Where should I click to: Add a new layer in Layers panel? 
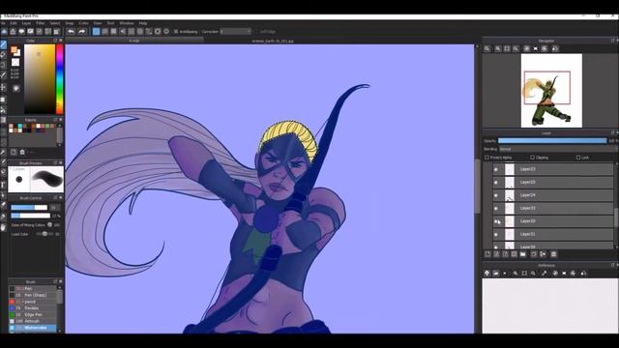(x=487, y=254)
